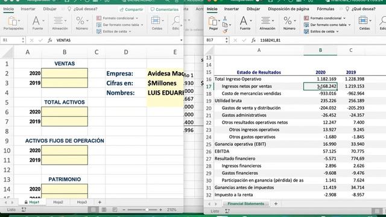Switch to Hoja2 sheet tab

point(58,202)
